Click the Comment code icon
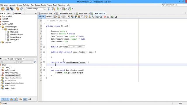Screen dimensions: 187x105 click(112, 17)
